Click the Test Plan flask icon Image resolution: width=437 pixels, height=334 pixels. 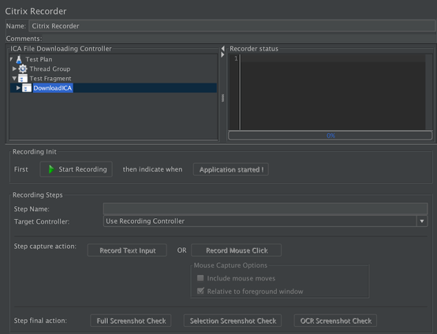click(19, 59)
